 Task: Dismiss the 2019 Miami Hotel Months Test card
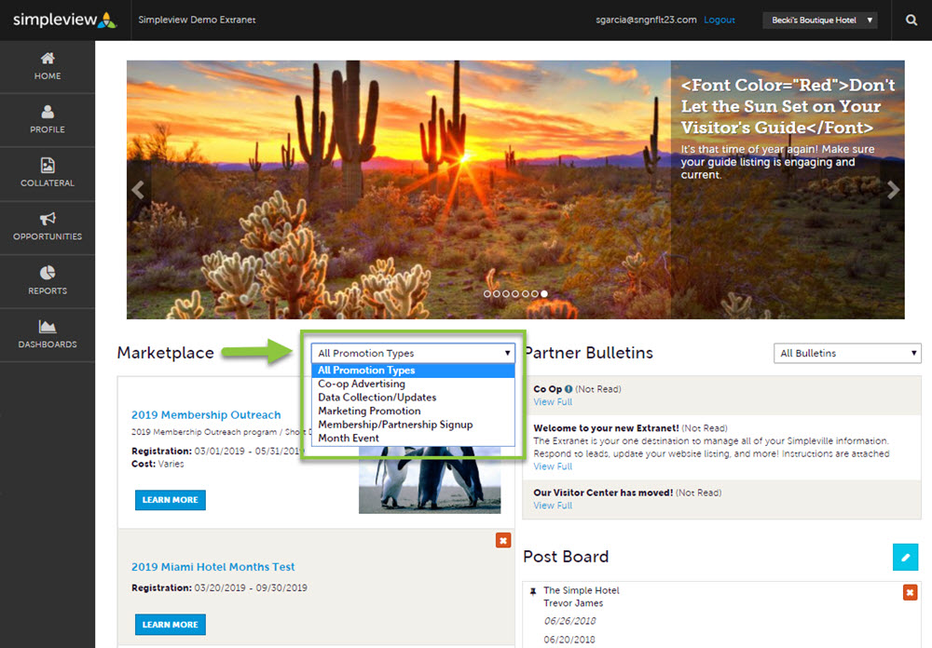point(503,541)
